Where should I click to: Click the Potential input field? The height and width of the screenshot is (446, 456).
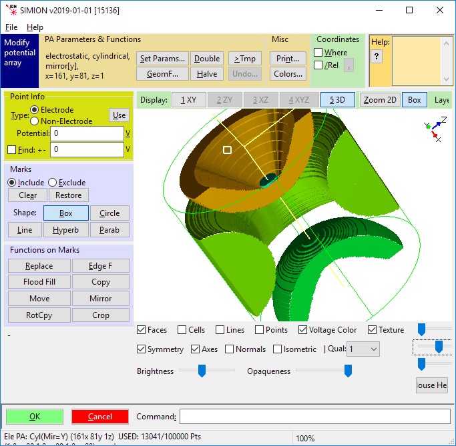[87, 133]
